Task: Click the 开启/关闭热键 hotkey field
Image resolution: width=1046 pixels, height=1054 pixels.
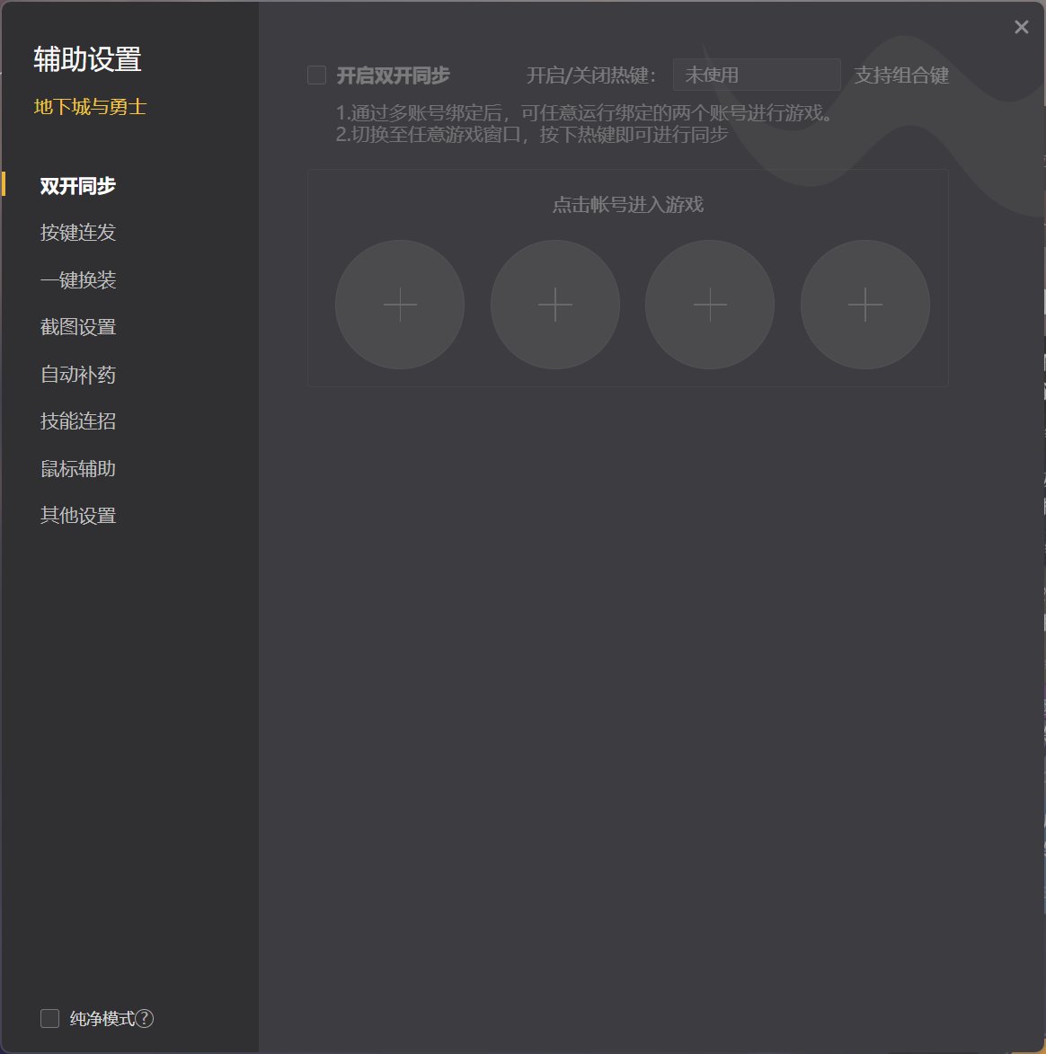Action: (x=757, y=75)
